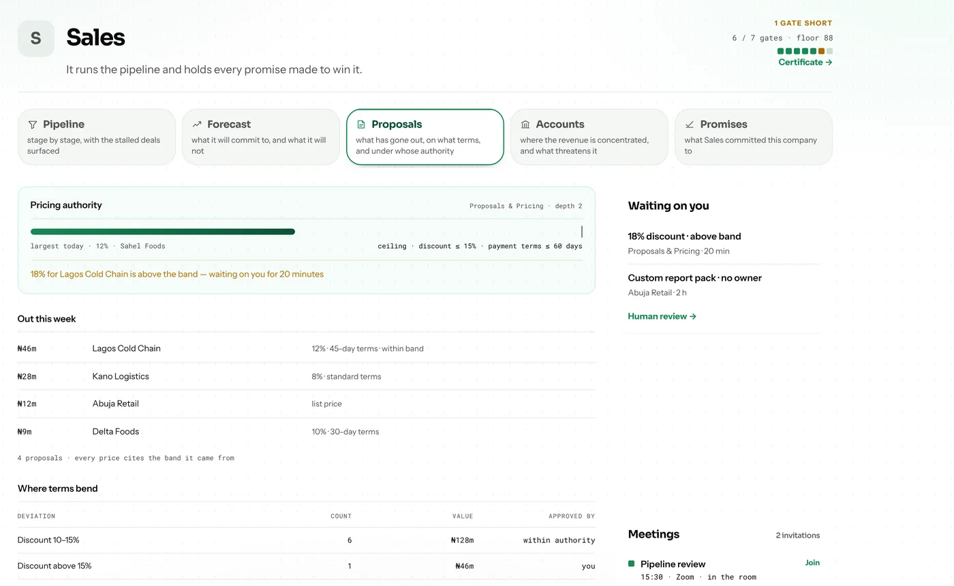
Task: Click the ₦28m amount
Action: point(27,376)
